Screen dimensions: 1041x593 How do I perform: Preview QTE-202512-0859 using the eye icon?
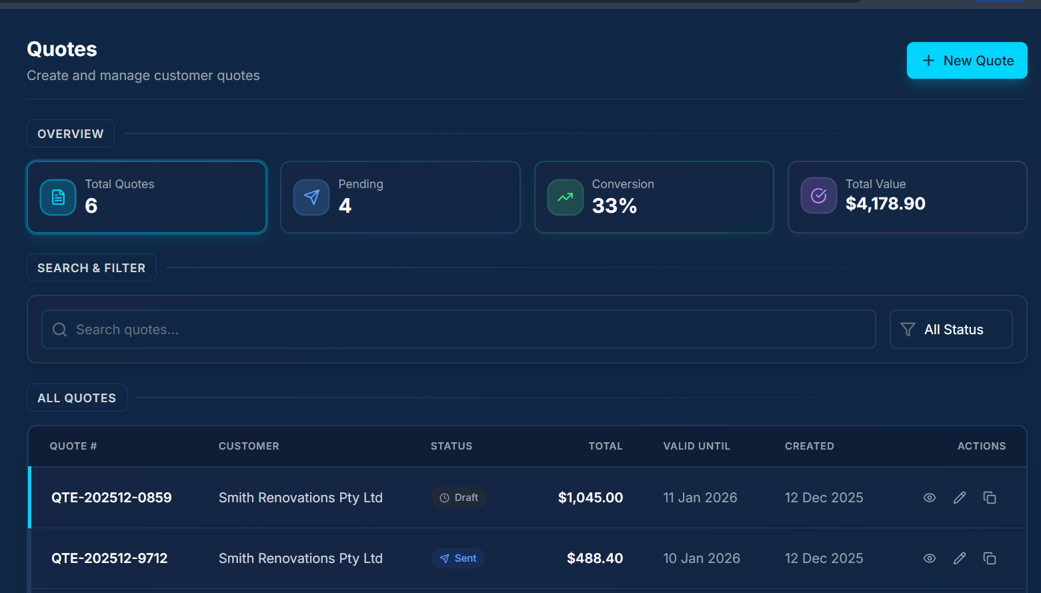point(929,498)
